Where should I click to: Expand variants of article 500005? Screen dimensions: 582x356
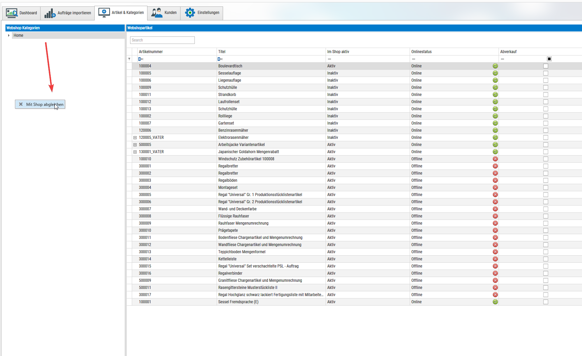[135, 145]
